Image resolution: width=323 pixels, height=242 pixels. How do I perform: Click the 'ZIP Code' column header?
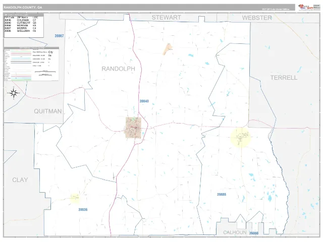coord(9,18)
